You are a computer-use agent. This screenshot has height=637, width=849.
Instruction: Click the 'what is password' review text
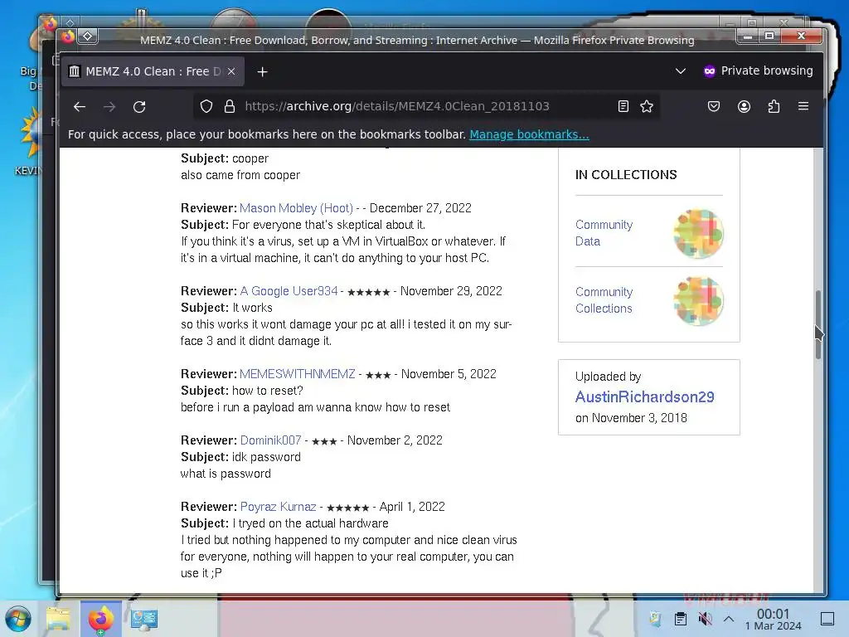tap(226, 474)
